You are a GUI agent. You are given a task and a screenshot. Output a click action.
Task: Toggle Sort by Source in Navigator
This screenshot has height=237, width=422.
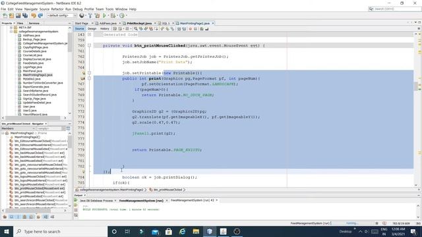click(x=52, y=217)
